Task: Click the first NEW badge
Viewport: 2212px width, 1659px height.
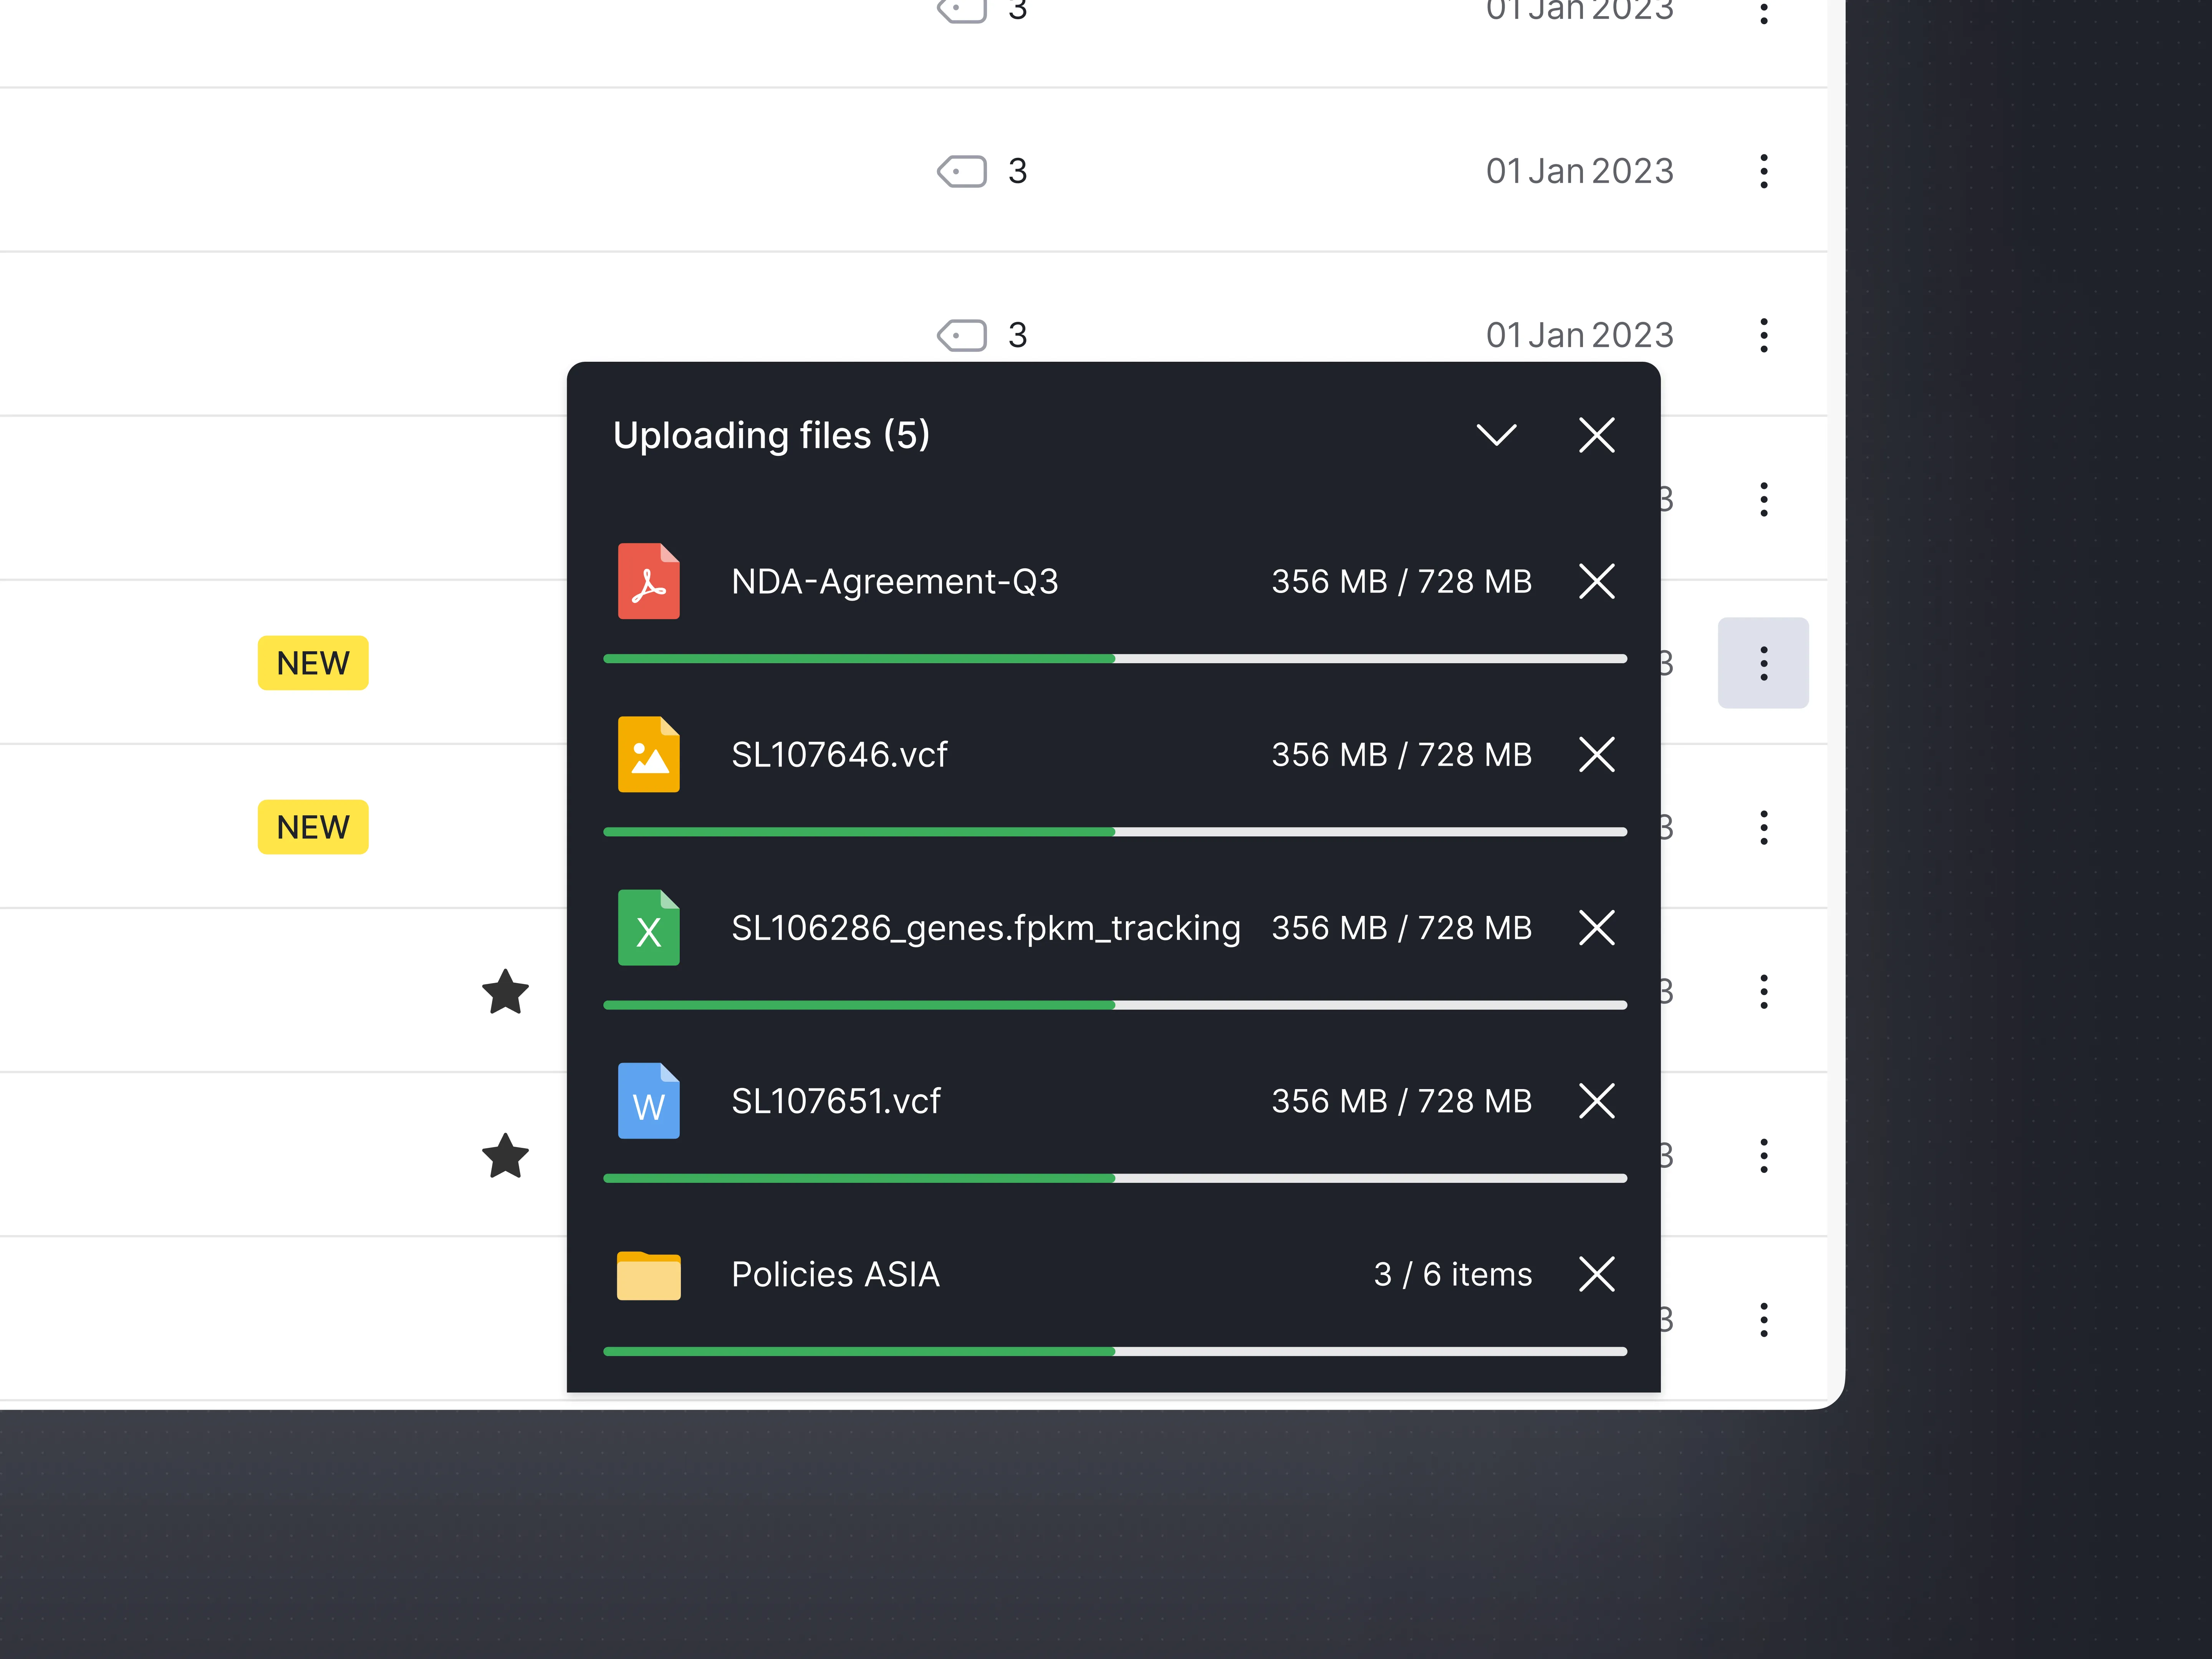Action: 313,663
